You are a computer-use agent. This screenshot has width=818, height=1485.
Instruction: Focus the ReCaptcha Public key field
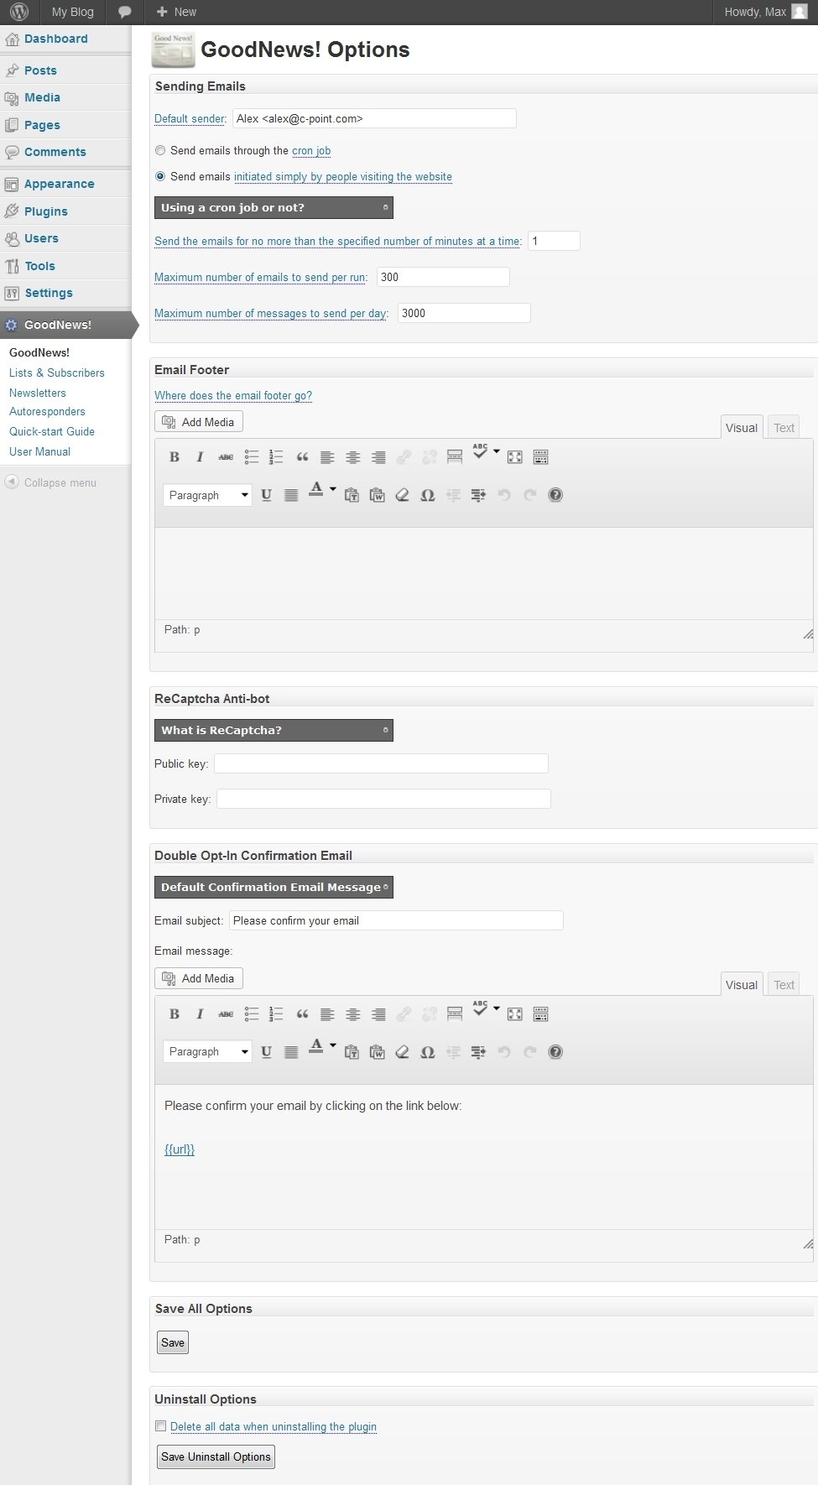[x=381, y=763]
